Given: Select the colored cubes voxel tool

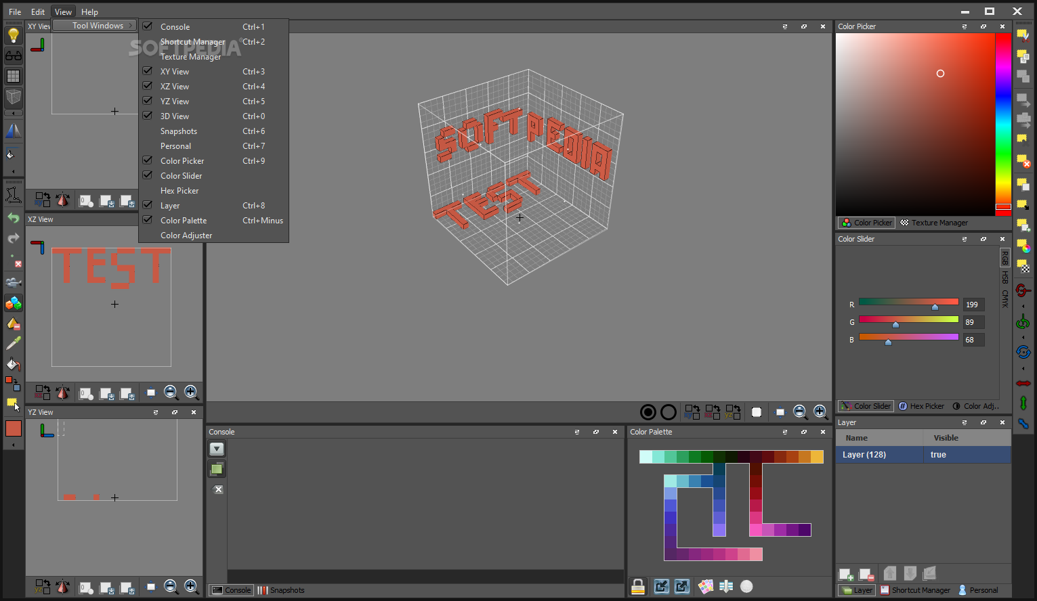Looking at the screenshot, I should (x=14, y=303).
